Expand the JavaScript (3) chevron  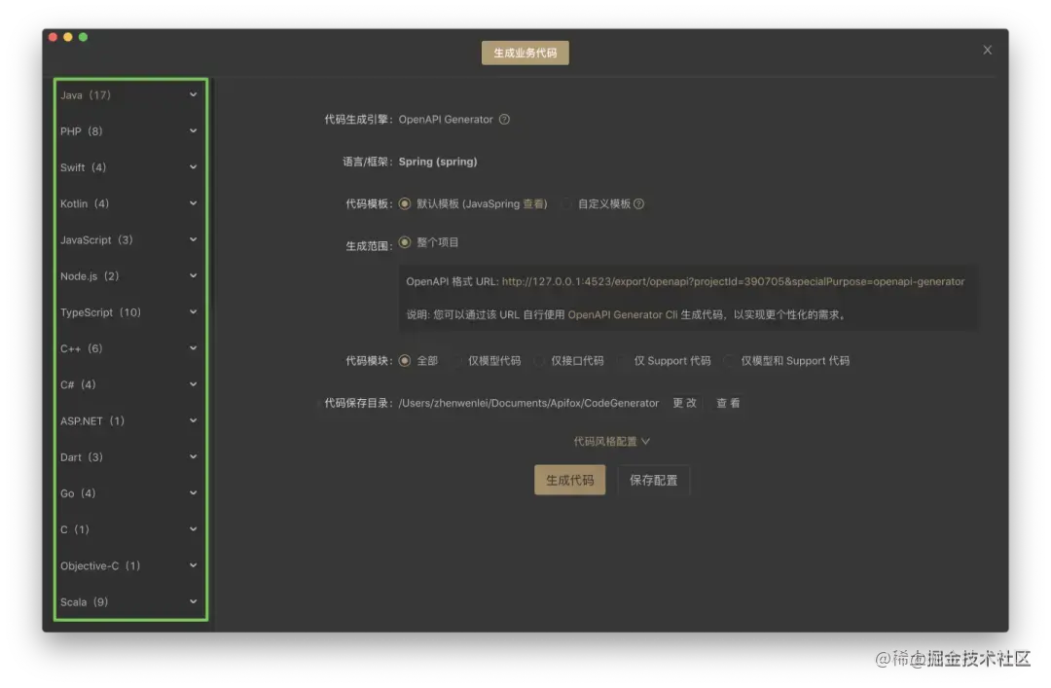tap(193, 239)
